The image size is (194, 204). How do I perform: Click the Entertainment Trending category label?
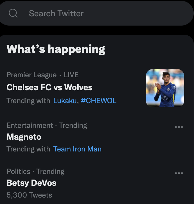point(47,125)
